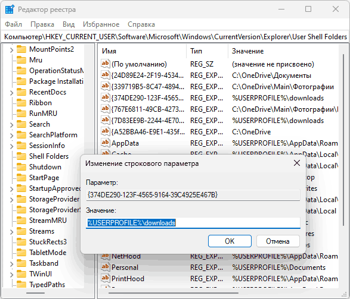Select the Package Installation folder icon
Image resolution: width=350 pixels, height=299 pixels.
[x=21, y=81]
